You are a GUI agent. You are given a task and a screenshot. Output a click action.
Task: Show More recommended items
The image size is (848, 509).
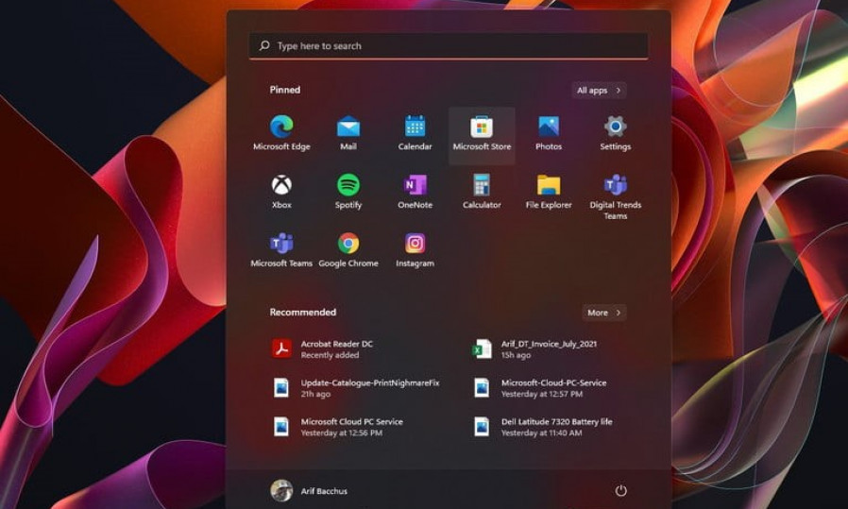pos(604,313)
